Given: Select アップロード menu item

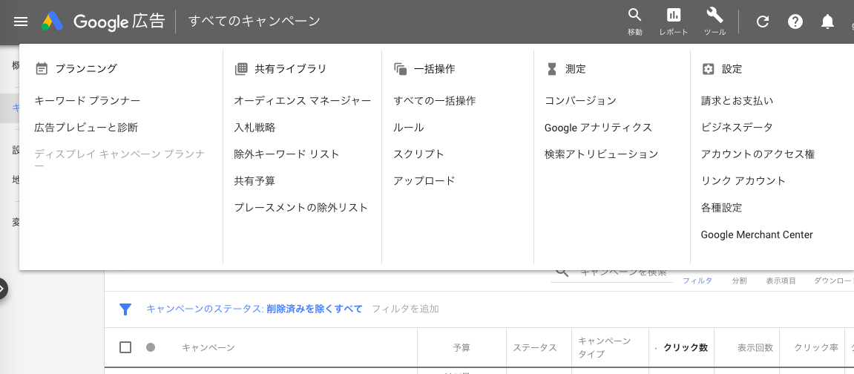Looking at the screenshot, I should coord(424,181).
